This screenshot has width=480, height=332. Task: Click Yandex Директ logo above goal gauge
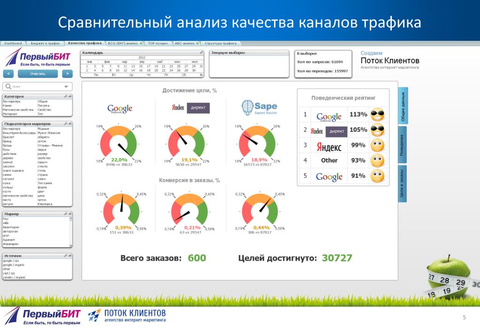tap(190, 108)
